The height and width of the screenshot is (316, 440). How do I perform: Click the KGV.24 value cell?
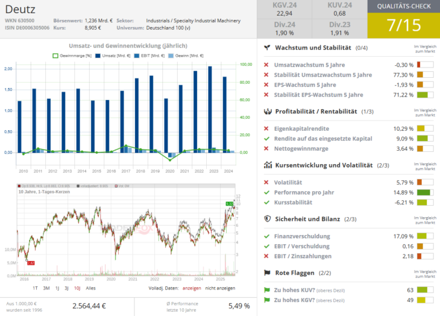[284, 10]
